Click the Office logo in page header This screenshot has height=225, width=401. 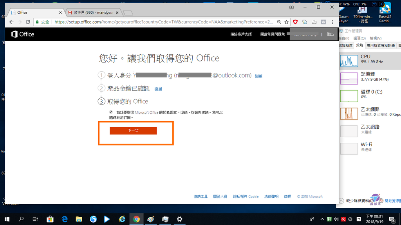(22, 34)
